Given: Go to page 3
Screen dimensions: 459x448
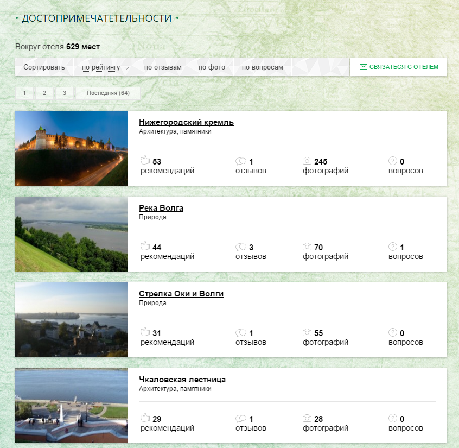Looking at the screenshot, I should [x=65, y=93].
